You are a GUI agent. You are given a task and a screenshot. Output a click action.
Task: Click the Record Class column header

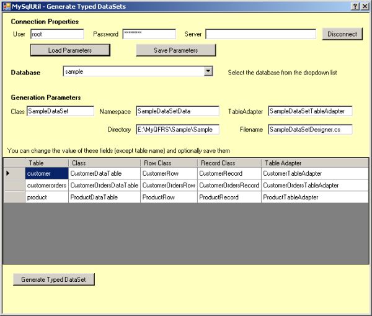229,163
